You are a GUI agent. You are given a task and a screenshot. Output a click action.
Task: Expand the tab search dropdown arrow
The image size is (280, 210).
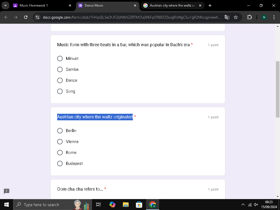point(5,5)
